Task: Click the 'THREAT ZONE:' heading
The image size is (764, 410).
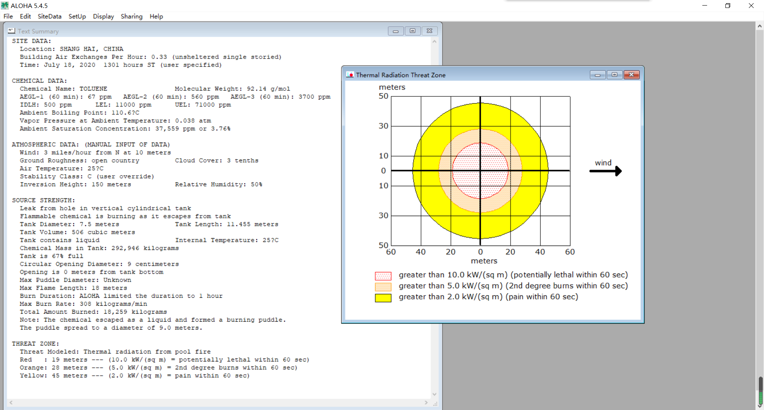Action: 35,344
